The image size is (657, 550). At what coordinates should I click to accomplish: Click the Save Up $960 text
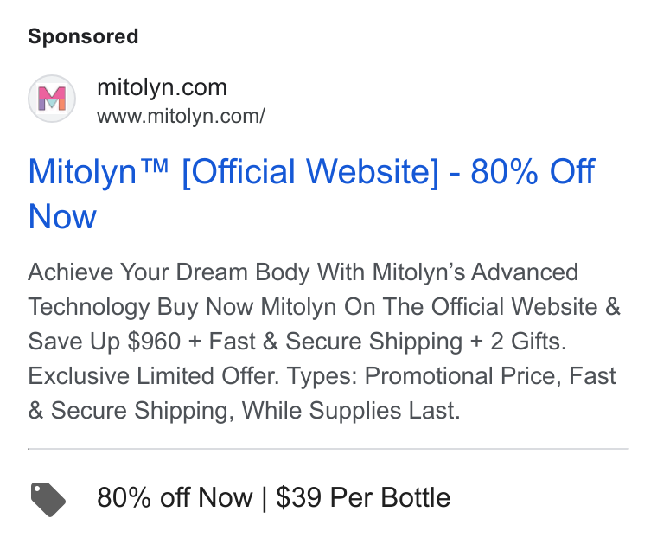coord(105,342)
